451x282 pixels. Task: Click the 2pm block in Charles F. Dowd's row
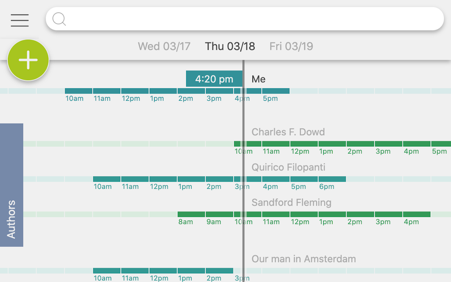tap(360, 144)
